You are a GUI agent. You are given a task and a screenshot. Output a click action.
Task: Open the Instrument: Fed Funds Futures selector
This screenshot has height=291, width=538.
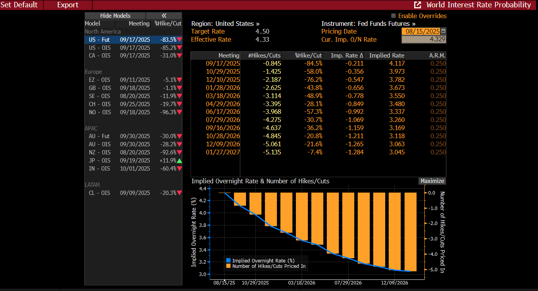[368, 24]
